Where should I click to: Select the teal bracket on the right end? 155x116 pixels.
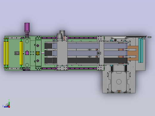[141, 50]
